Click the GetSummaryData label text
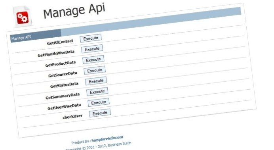This screenshot has height=150, width=274. [x=63, y=96]
